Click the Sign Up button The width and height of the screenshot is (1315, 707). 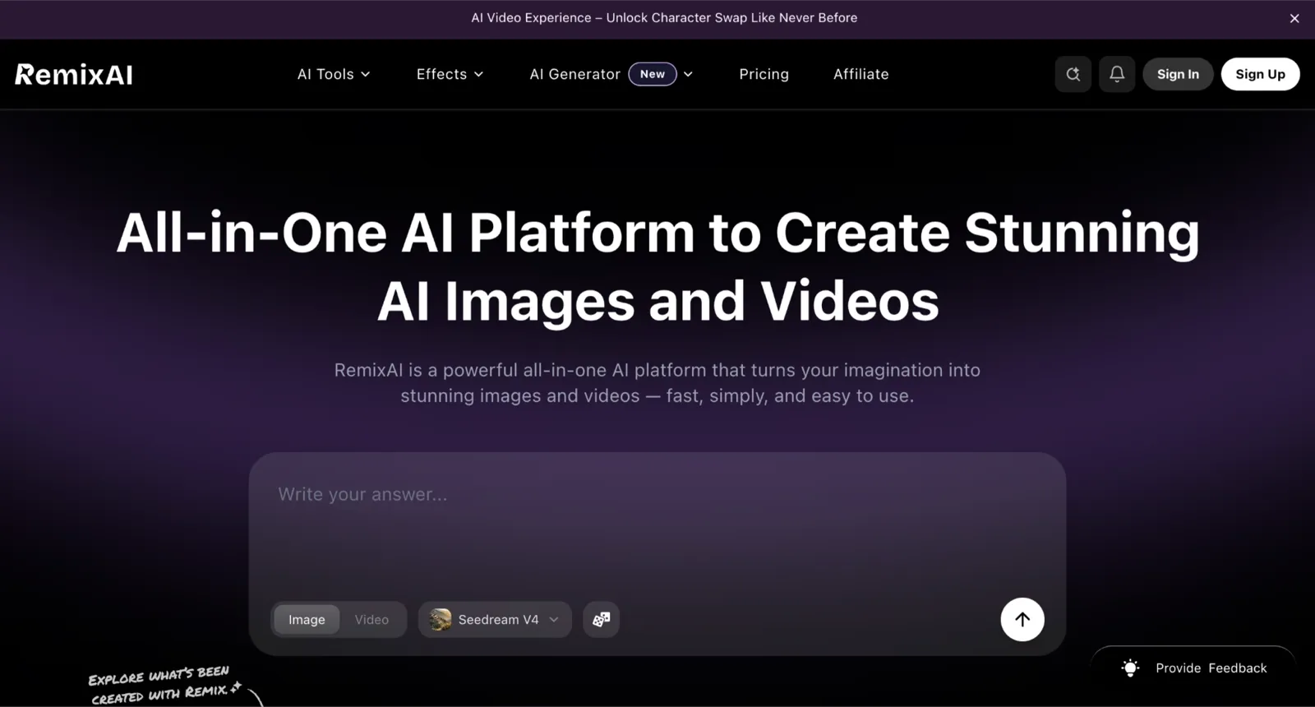pyautogui.click(x=1260, y=74)
